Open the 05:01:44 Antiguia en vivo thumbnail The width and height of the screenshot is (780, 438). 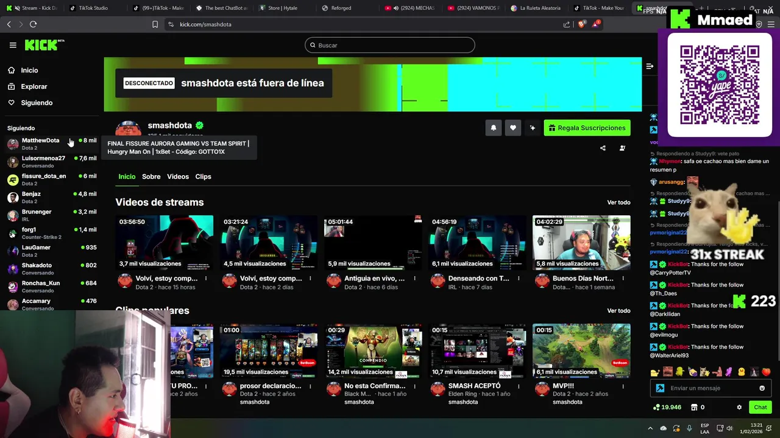(373, 243)
